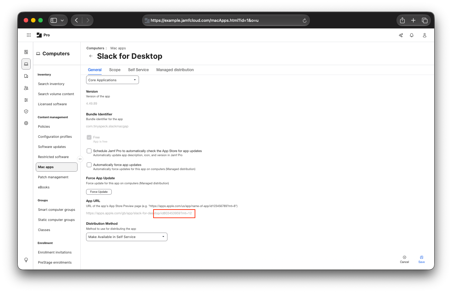Click the Force Update button
The width and height of the screenshot is (452, 293).
pos(99,192)
